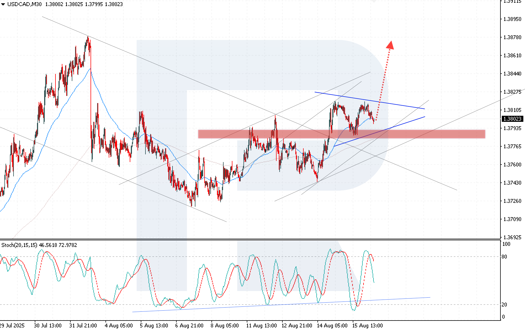
Task: Select the Stochastic 100 level label
Action: [x=506, y=244]
